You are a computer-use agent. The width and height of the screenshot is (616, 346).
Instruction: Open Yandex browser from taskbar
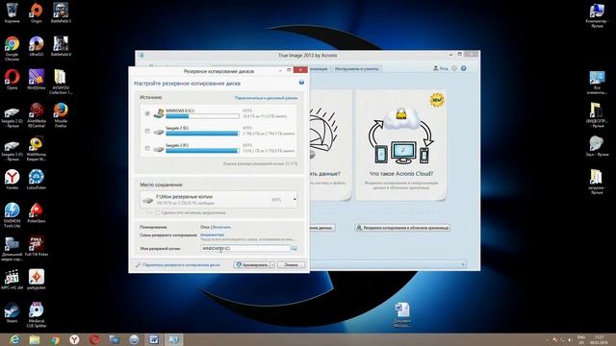pyautogui.click(x=74, y=339)
